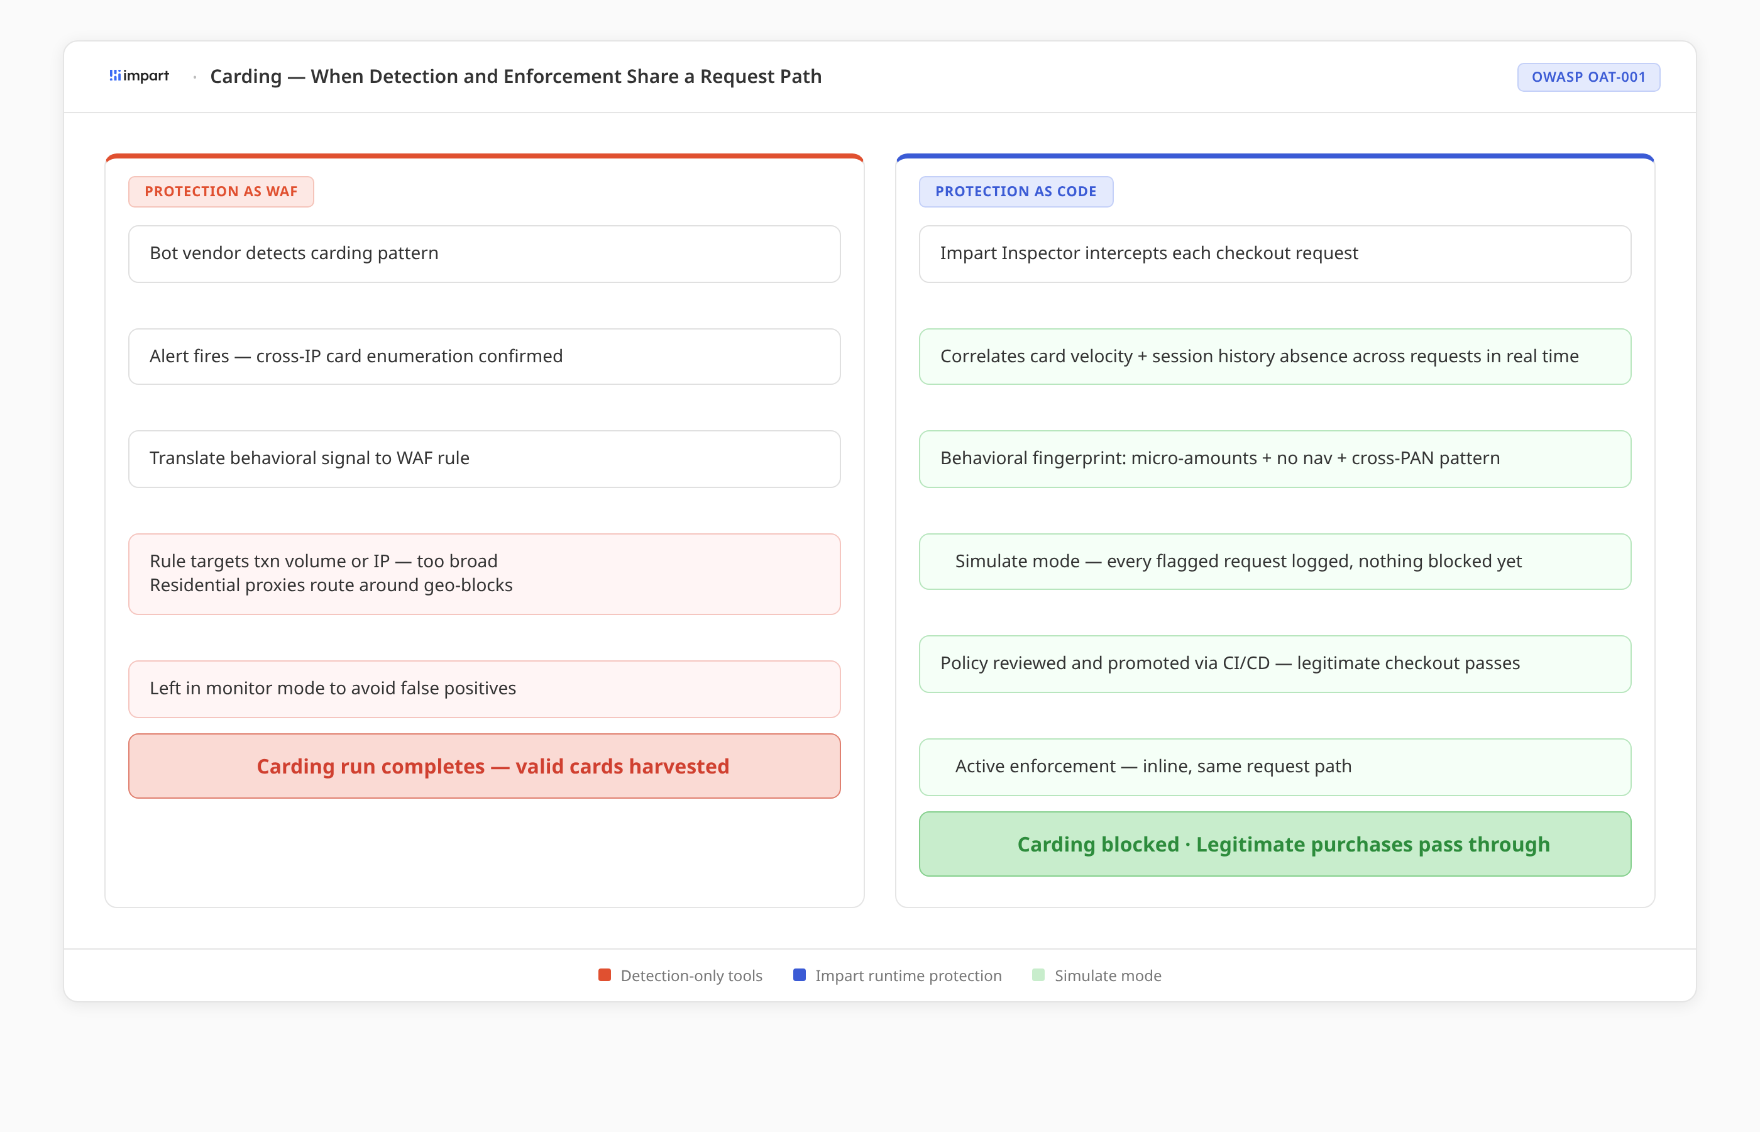Click the Impart logo icon
Screen dimensions: 1760x1132
115,75
